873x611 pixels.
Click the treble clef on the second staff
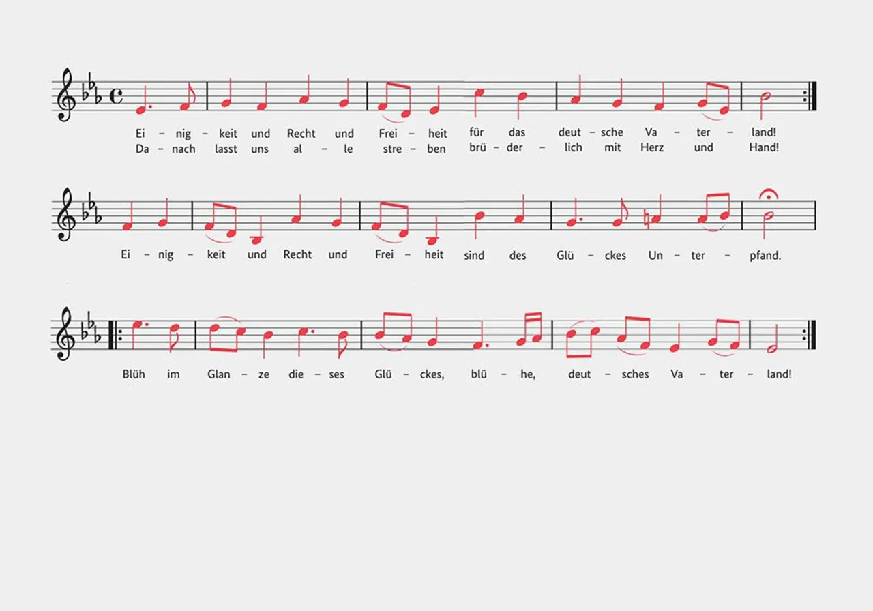64,215
